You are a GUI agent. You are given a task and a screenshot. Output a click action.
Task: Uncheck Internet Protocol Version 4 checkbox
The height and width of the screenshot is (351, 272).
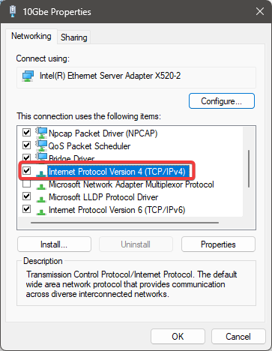click(26, 171)
